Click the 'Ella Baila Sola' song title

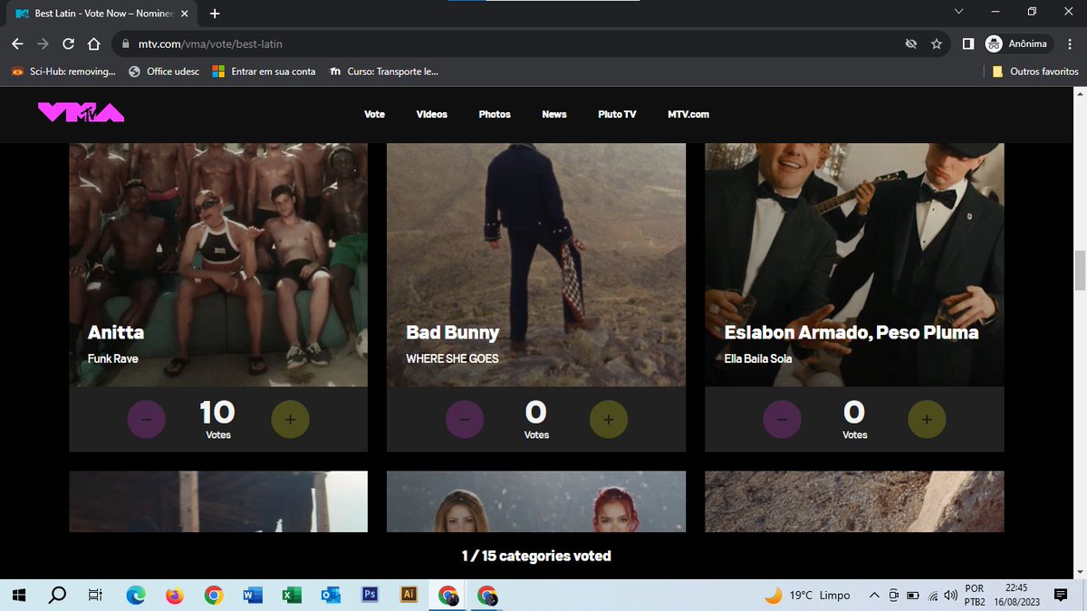pos(758,358)
